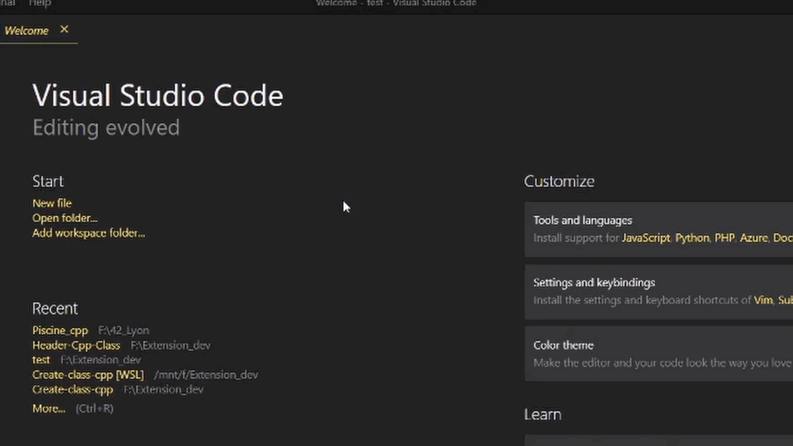The width and height of the screenshot is (793, 446).
Task: Switch to the Welcome tab
Action: point(26,30)
